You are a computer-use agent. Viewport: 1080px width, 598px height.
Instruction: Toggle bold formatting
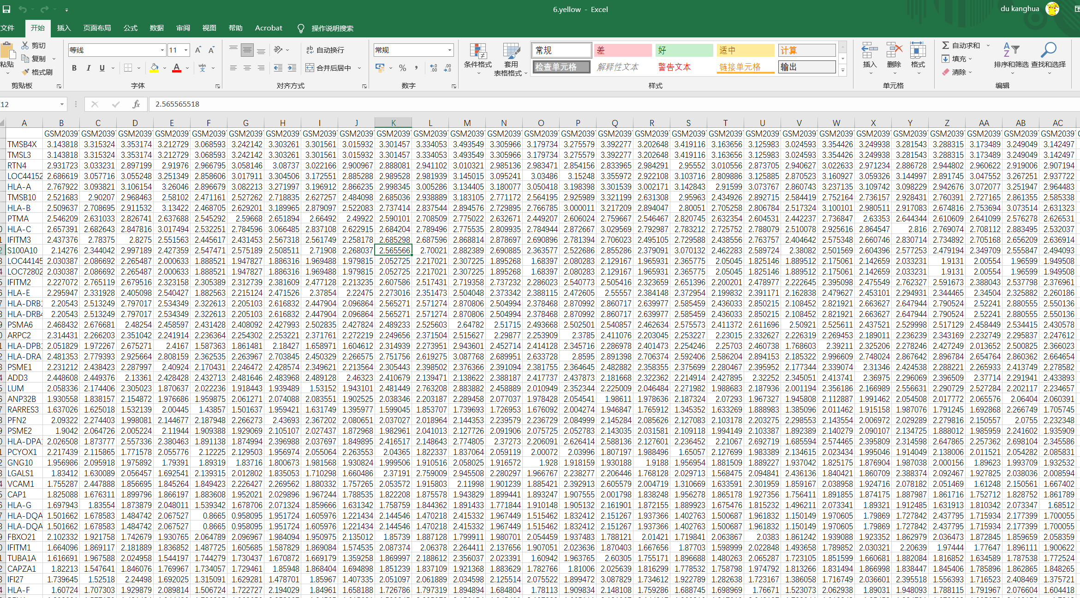(x=74, y=68)
